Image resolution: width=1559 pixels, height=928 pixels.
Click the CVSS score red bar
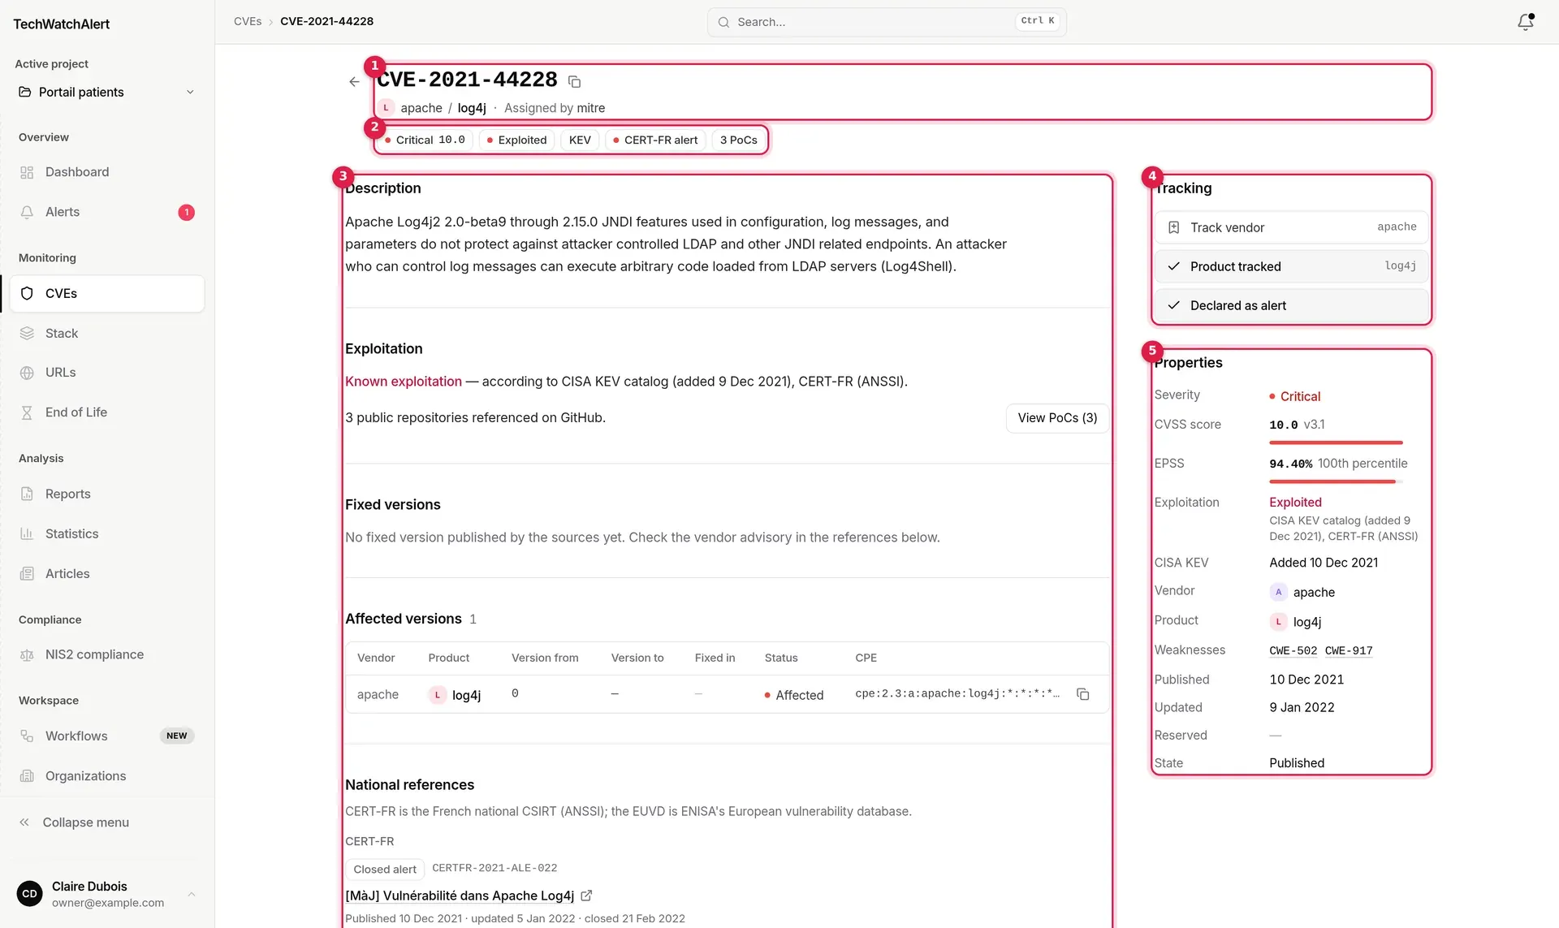click(1336, 442)
